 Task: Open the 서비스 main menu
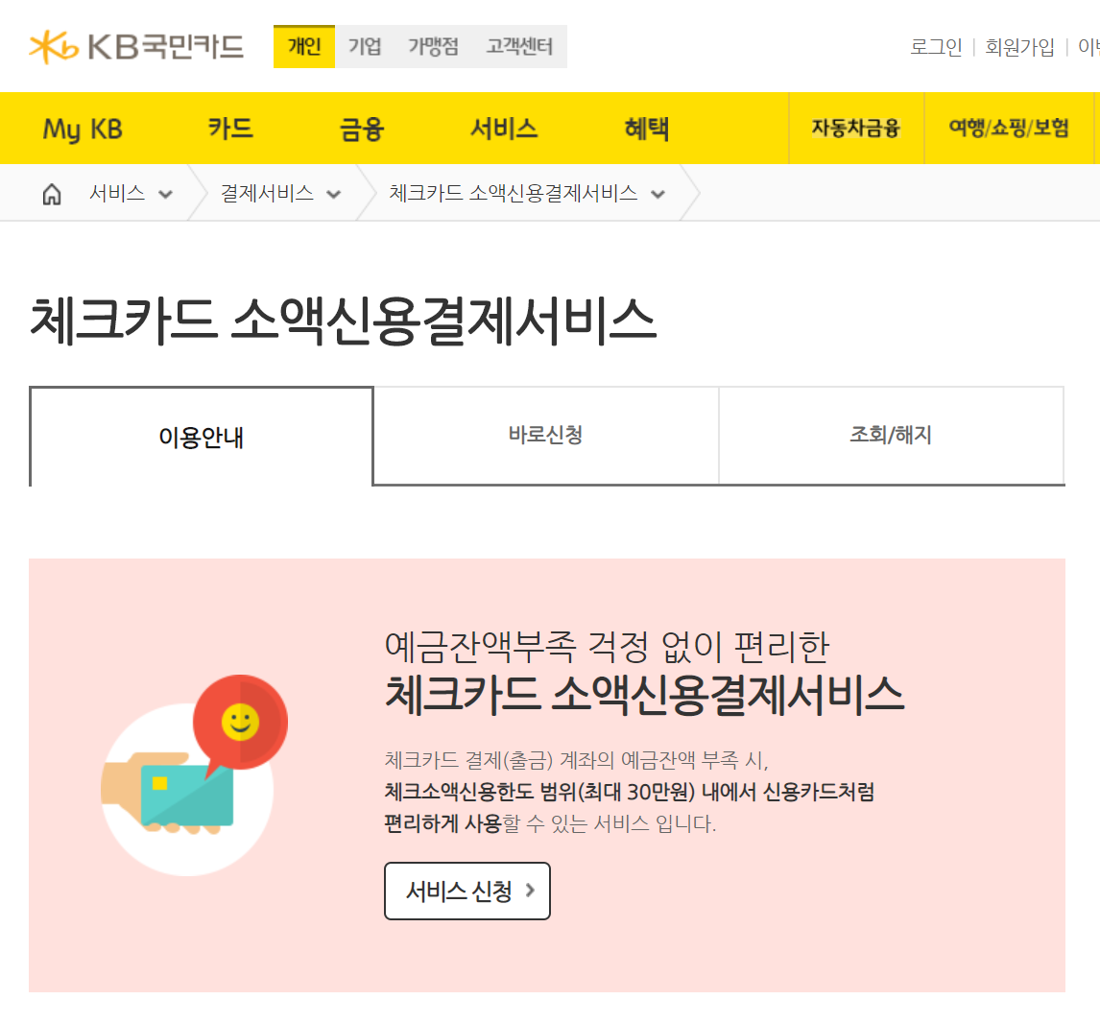(x=504, y=129)
